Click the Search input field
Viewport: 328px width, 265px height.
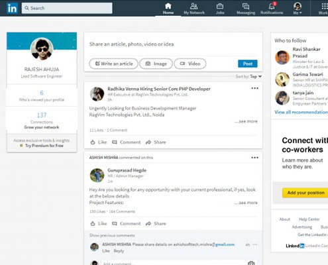click(x=67, y=8)
